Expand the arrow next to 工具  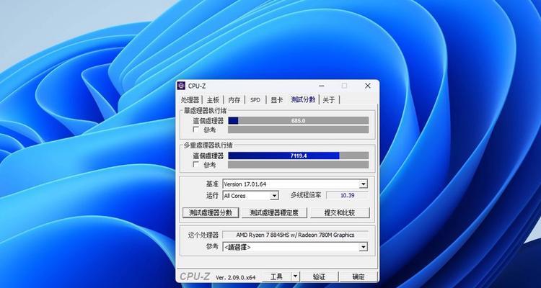295,276
